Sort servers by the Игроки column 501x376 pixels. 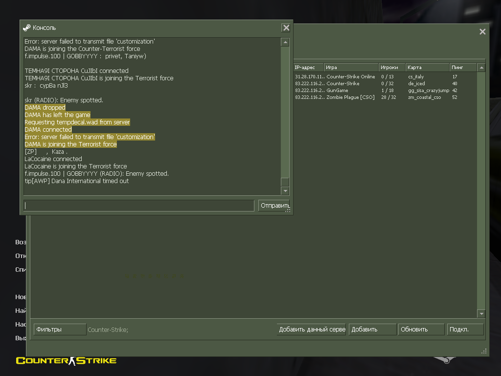coord(392,68)
